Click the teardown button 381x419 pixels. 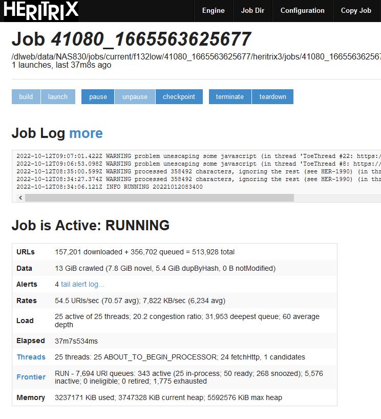(x=272, y=97)
